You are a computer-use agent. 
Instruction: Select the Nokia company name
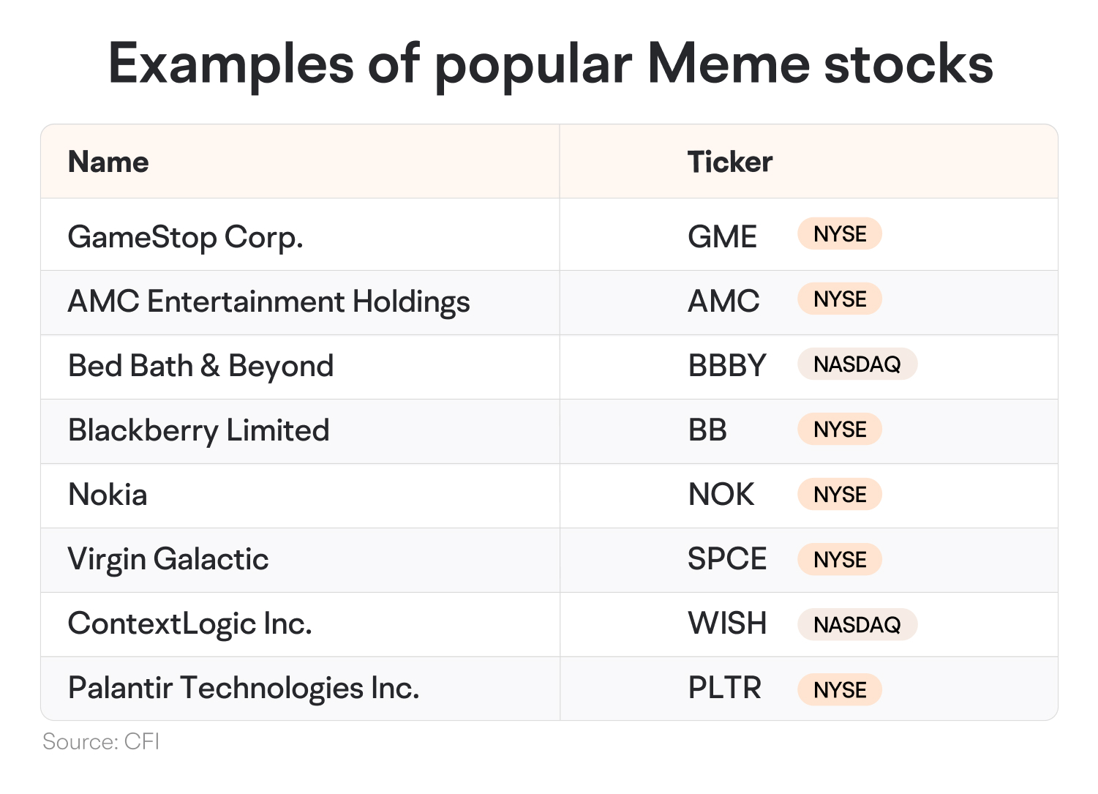pos(108,495)
